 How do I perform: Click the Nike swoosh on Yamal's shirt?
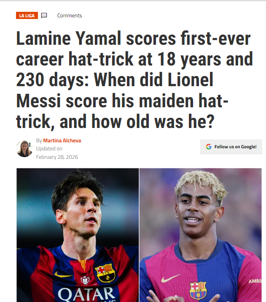pyautogui.click(x=170, y=278)
